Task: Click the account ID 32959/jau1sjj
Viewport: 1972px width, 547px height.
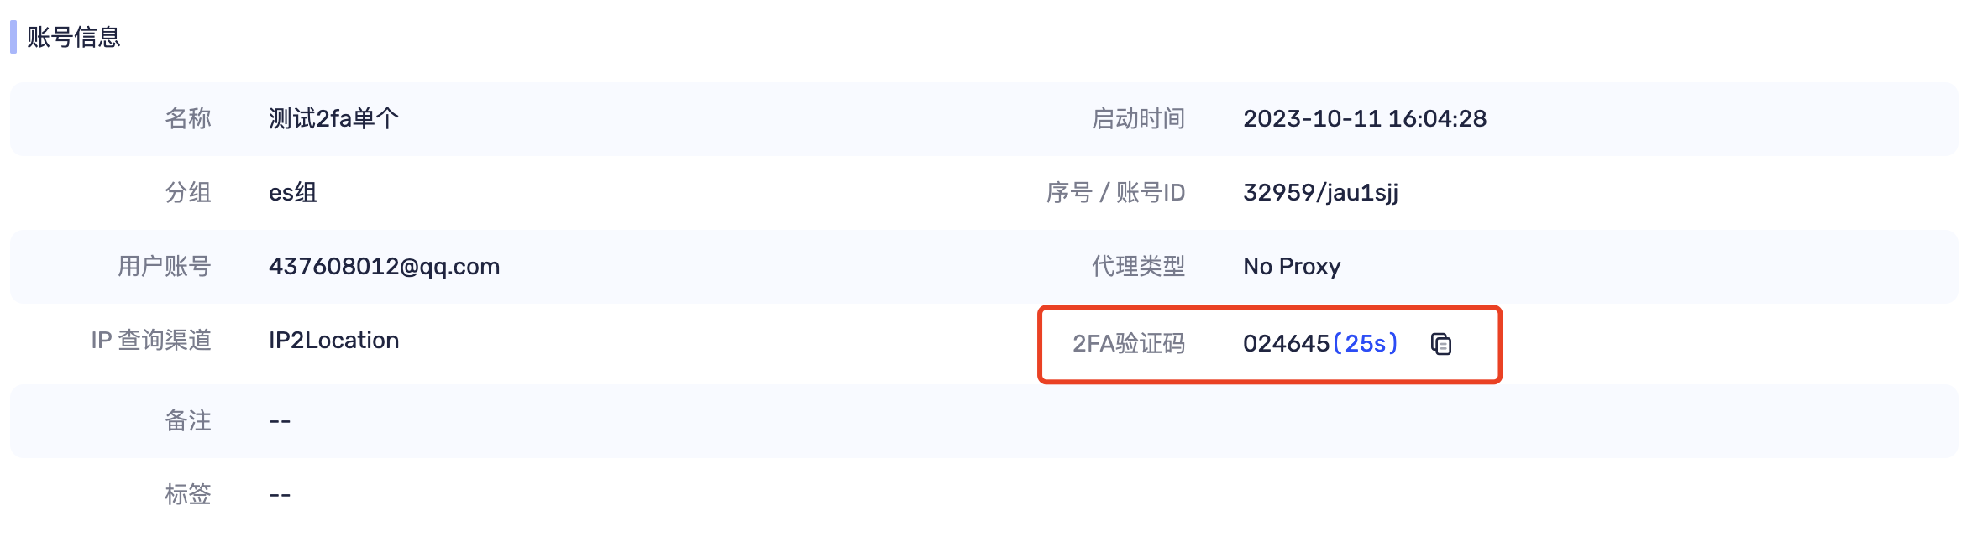Action: coord(1321,193)
